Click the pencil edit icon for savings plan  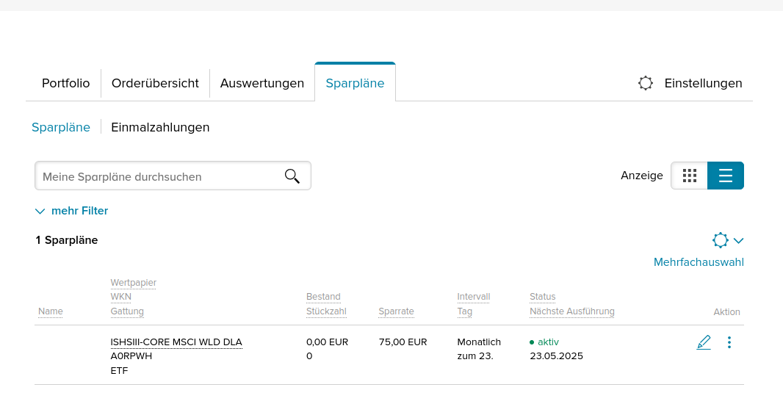point(704,342)
